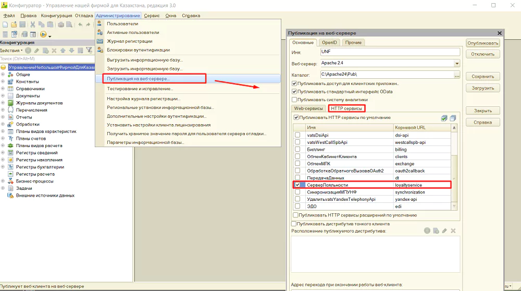
Task: Toggle checkbox for vatsDsiApi service
Action: 297,135
